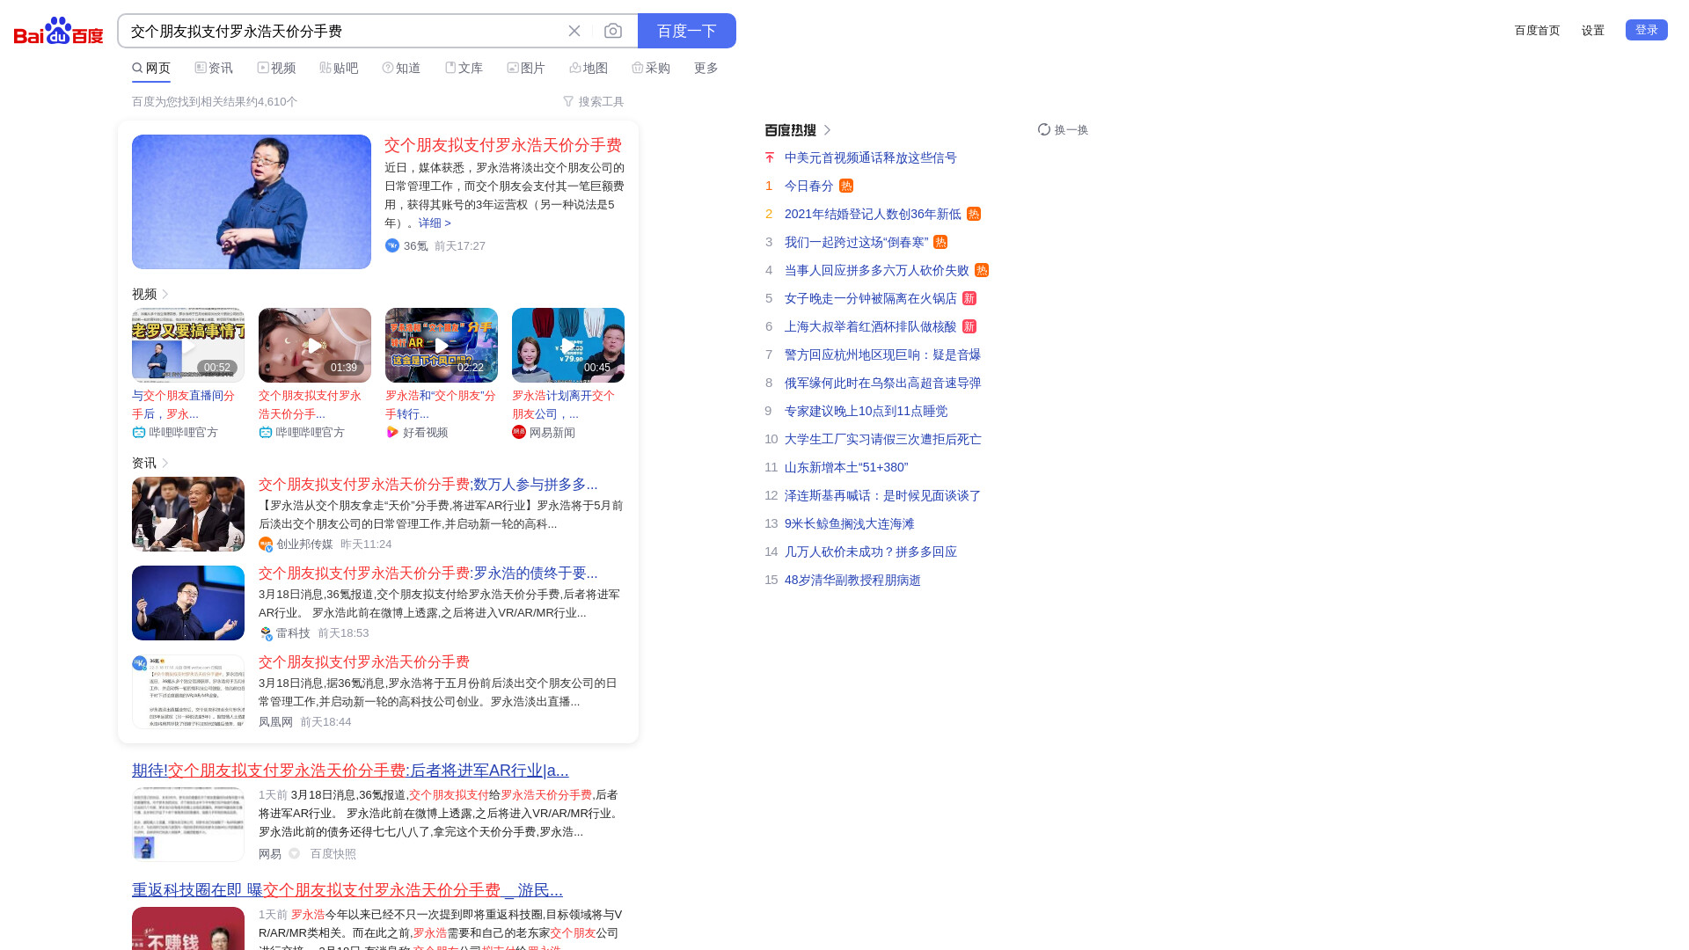Click the 创业邦传媒 source icon
Image resolution: width=1689 pixels, height=950 pixels.
266,544
